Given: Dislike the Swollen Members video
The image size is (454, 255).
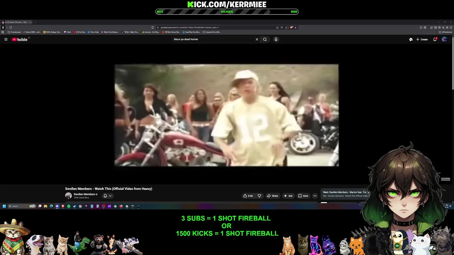Looking at the screenshot, I should tap(259, 196).
